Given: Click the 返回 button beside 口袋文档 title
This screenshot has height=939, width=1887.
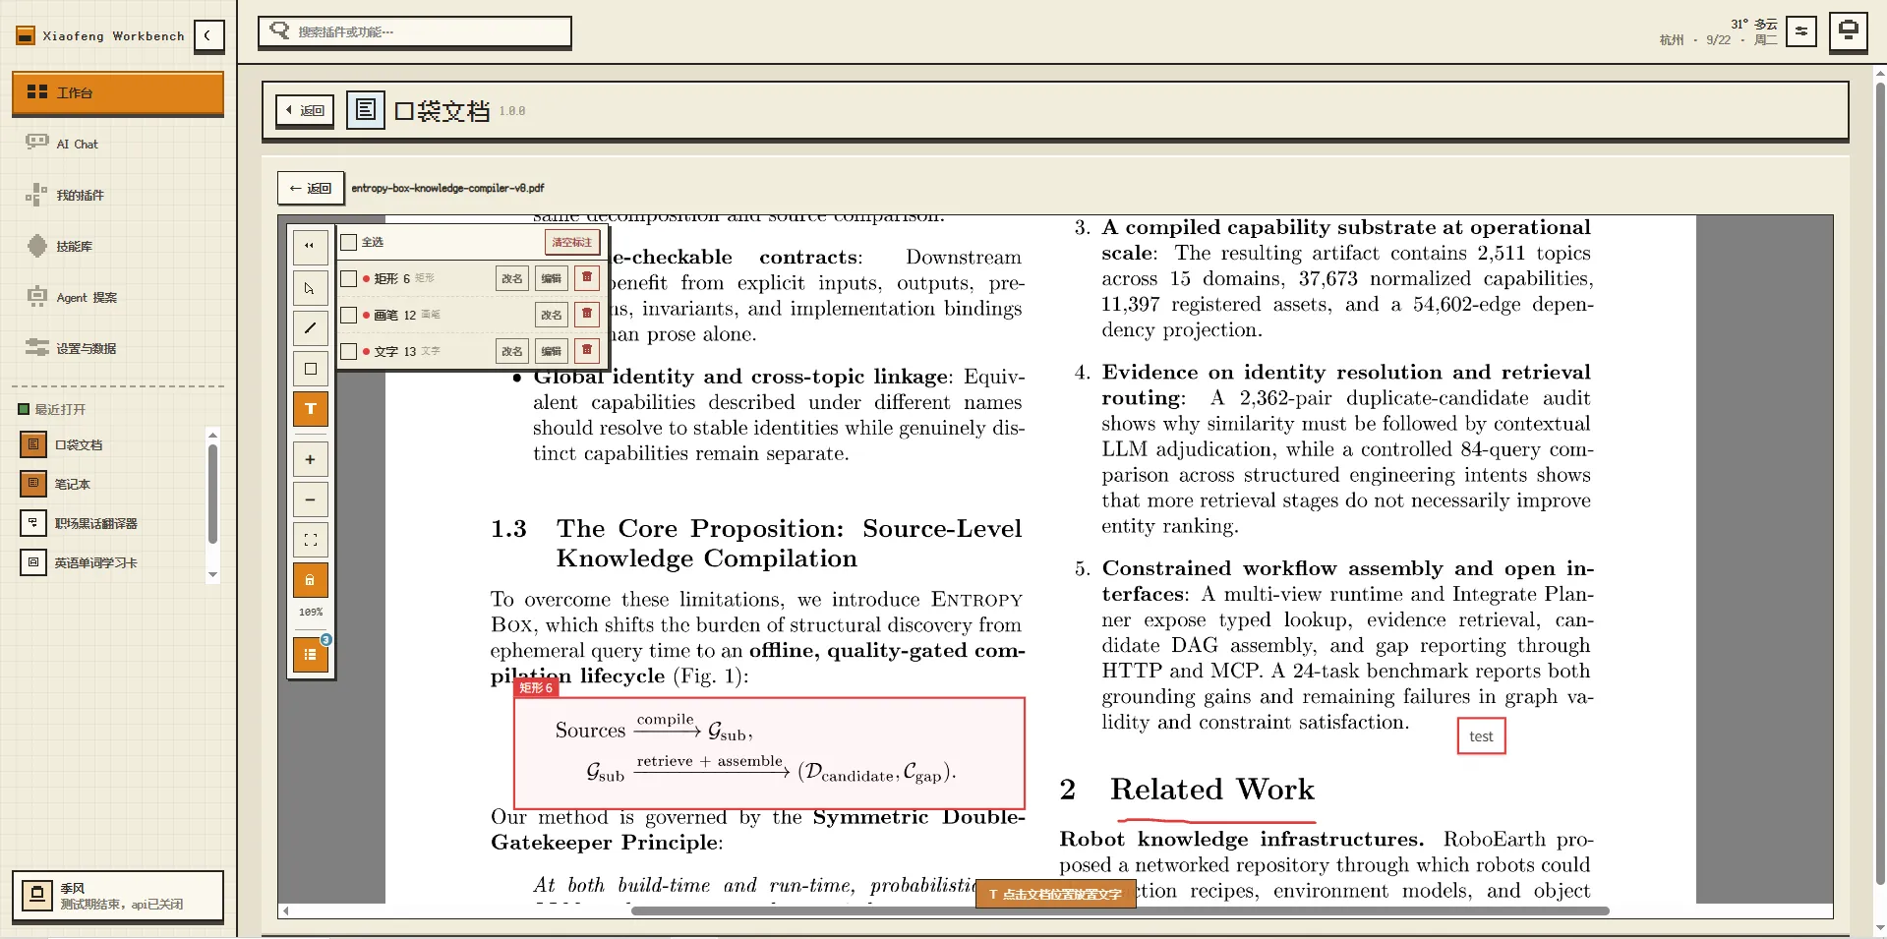Looking at the screenshot, I should tap(305, 111).
